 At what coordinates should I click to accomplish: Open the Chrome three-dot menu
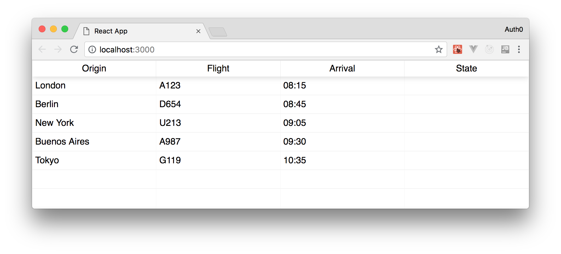(519, 49)
